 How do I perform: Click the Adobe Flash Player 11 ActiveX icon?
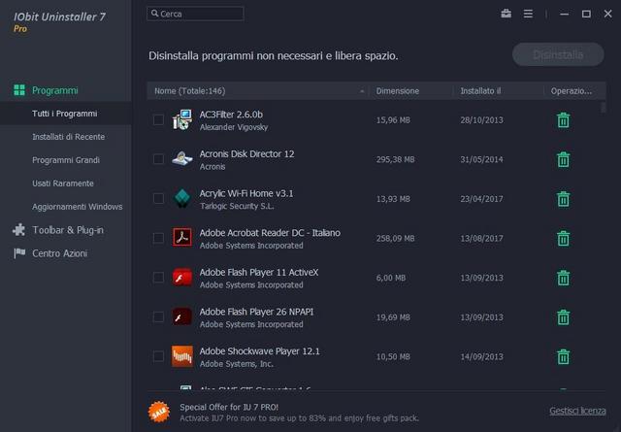click(182, 277)
